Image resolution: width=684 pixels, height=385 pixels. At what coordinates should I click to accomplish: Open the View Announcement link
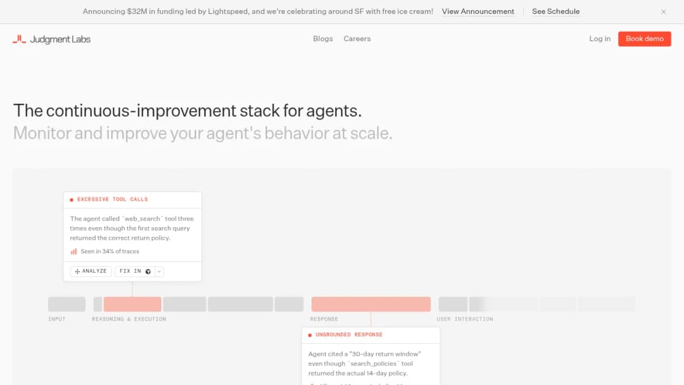click(x=478, y=12)
